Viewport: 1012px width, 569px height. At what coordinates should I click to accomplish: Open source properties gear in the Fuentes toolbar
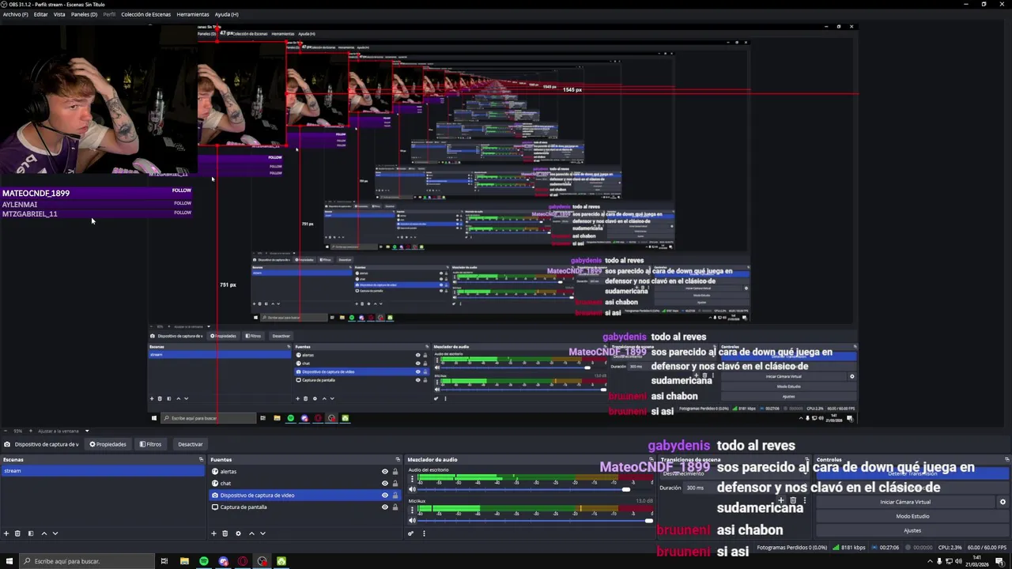[238, 533]
